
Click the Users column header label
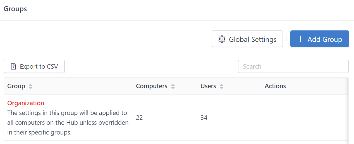tap(208, 86)
